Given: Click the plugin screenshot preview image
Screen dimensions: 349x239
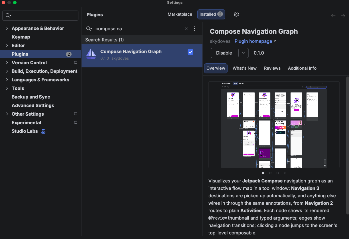Looking at the screenshot, I should pos(274,125).
